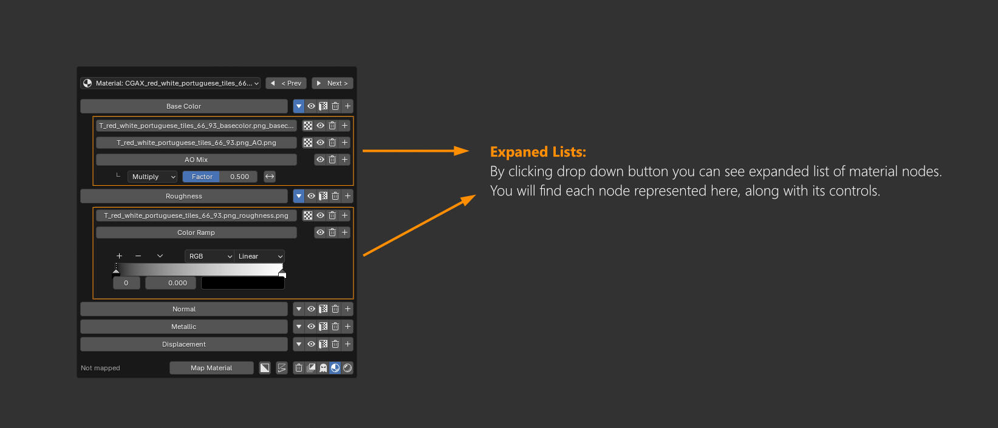Click the Next material button
998x428 pixels.
(332, 83)
